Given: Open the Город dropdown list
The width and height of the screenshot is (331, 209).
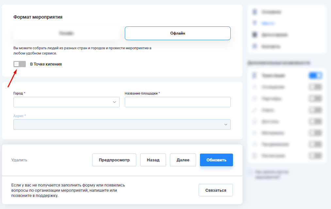Looking at the screenshot, I should (x=66, y=102).
